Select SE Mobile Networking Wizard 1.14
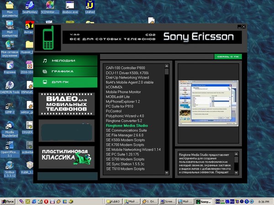 coord(133,150)
